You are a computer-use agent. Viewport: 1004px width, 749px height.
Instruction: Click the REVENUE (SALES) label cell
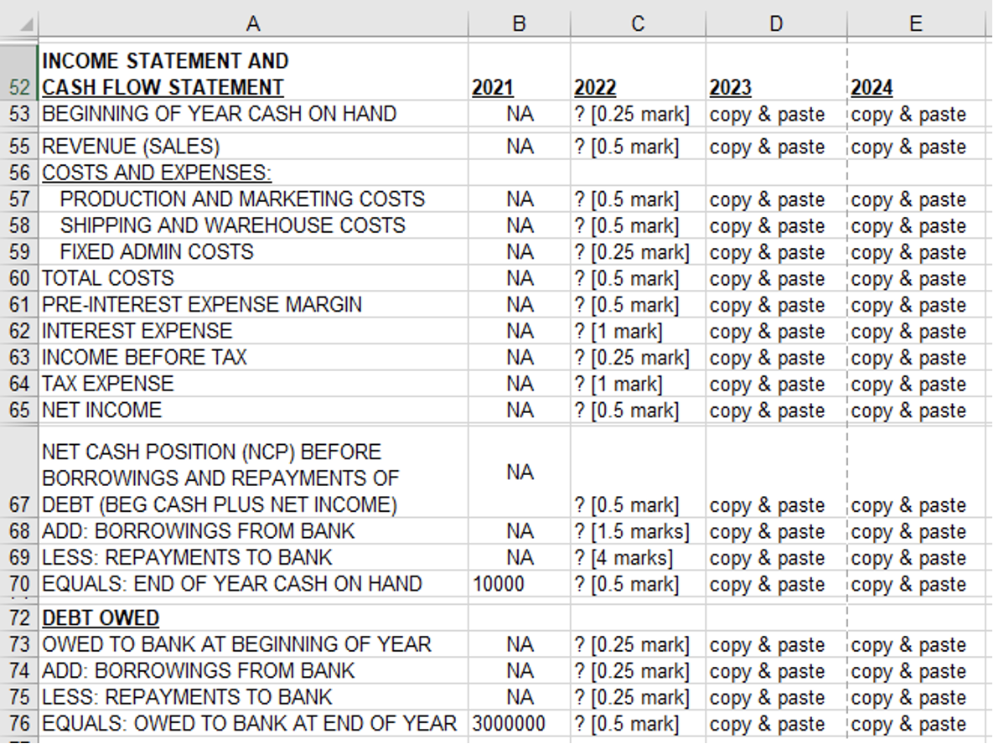pyautogui.click(x=254, y=147)
